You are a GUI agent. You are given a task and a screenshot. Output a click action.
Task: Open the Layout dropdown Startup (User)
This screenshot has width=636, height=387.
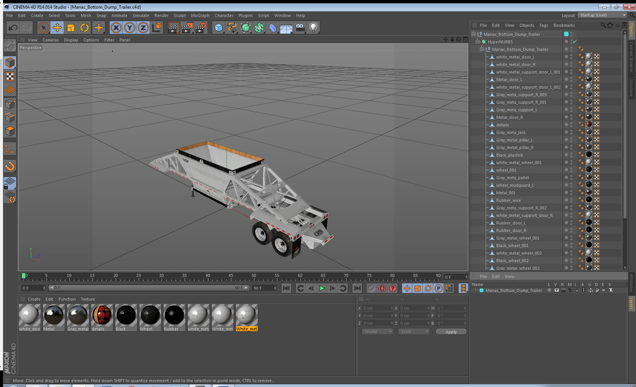[x=602, y=15]
